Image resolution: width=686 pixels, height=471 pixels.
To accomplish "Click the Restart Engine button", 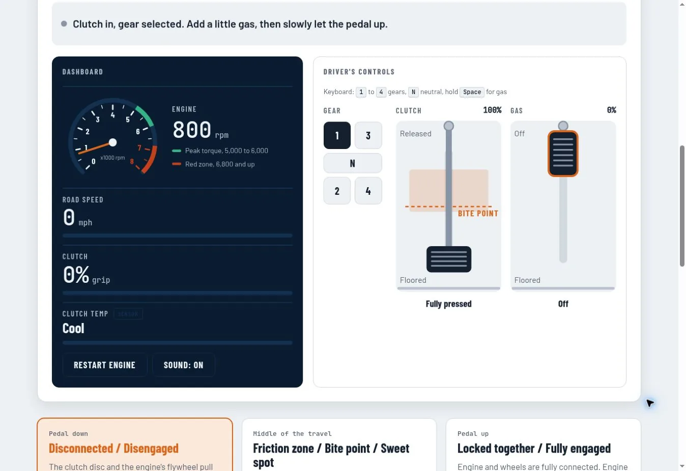I will click(x=105, y=365).
